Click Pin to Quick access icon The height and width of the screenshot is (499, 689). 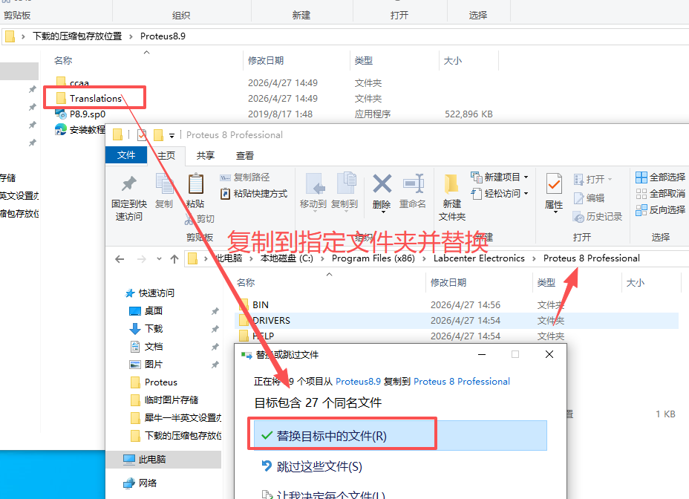(x=128, y=183)
